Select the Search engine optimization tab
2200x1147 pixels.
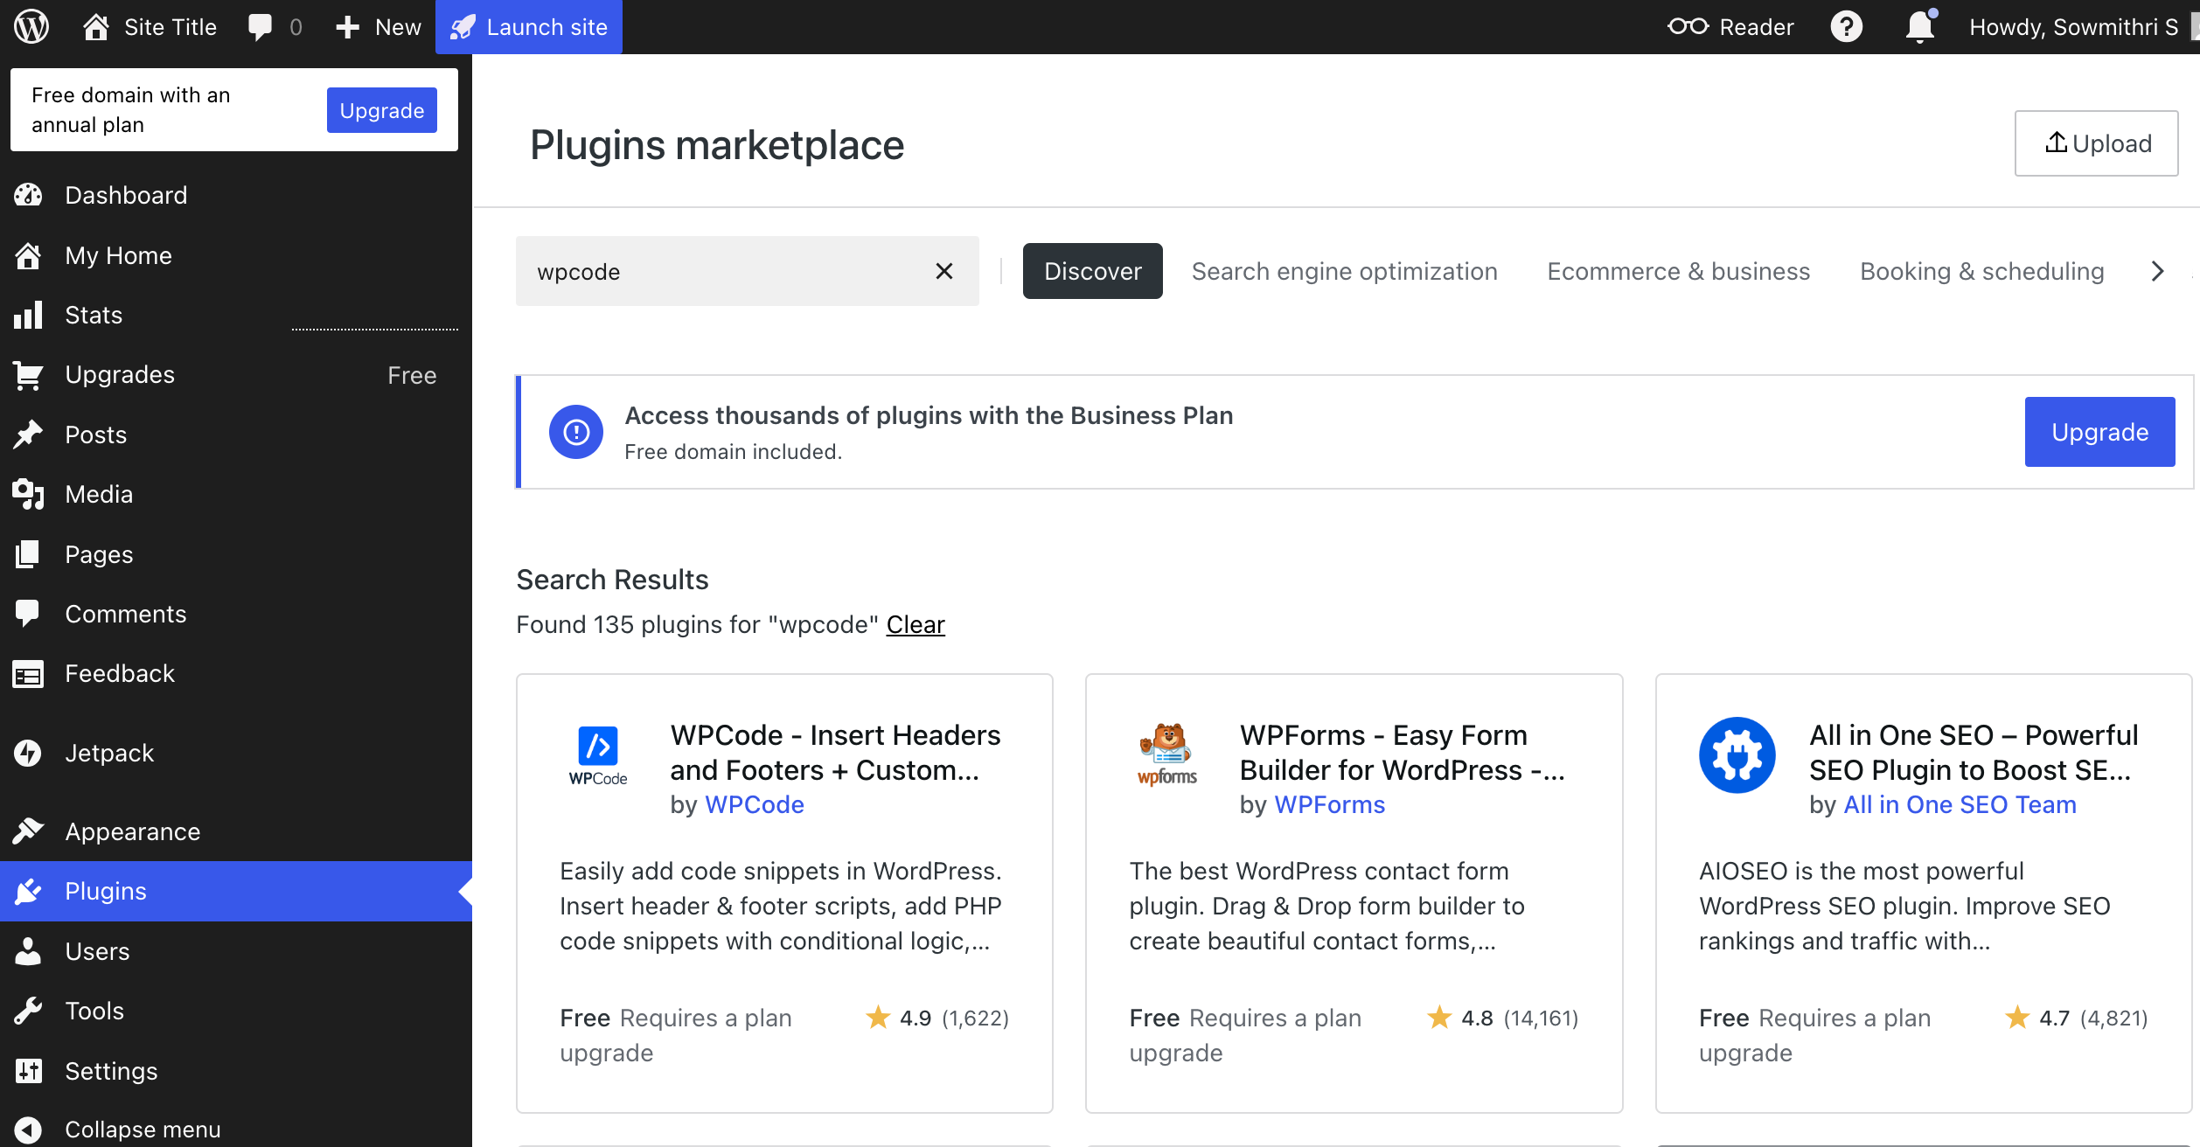point(1344,271)
